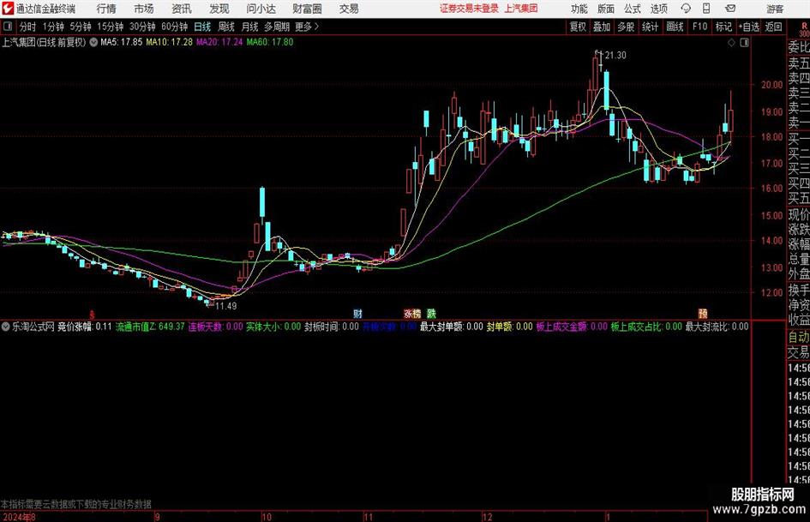Select the 月线 monthly period tab
810x522 pixels.
coord(249,27)
